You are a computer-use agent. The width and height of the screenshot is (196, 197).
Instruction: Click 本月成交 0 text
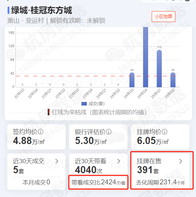pyautogui.click(x=36, y=182)
